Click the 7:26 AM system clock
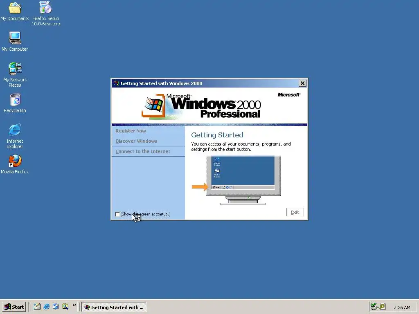The width and height of the screenshot is (419, 314). [402, 307]
